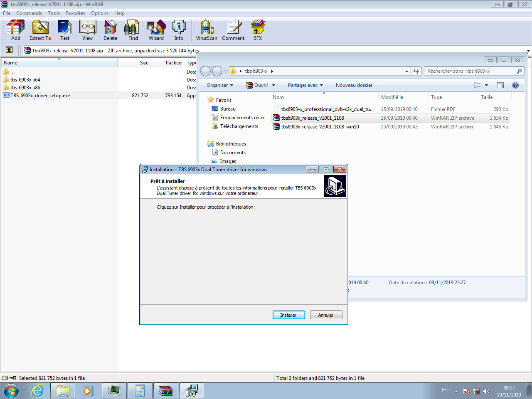Screen dimensions: 532x399
Task: Click Nouveau dossier in Explorer toolbar
Action: (354, 85)
